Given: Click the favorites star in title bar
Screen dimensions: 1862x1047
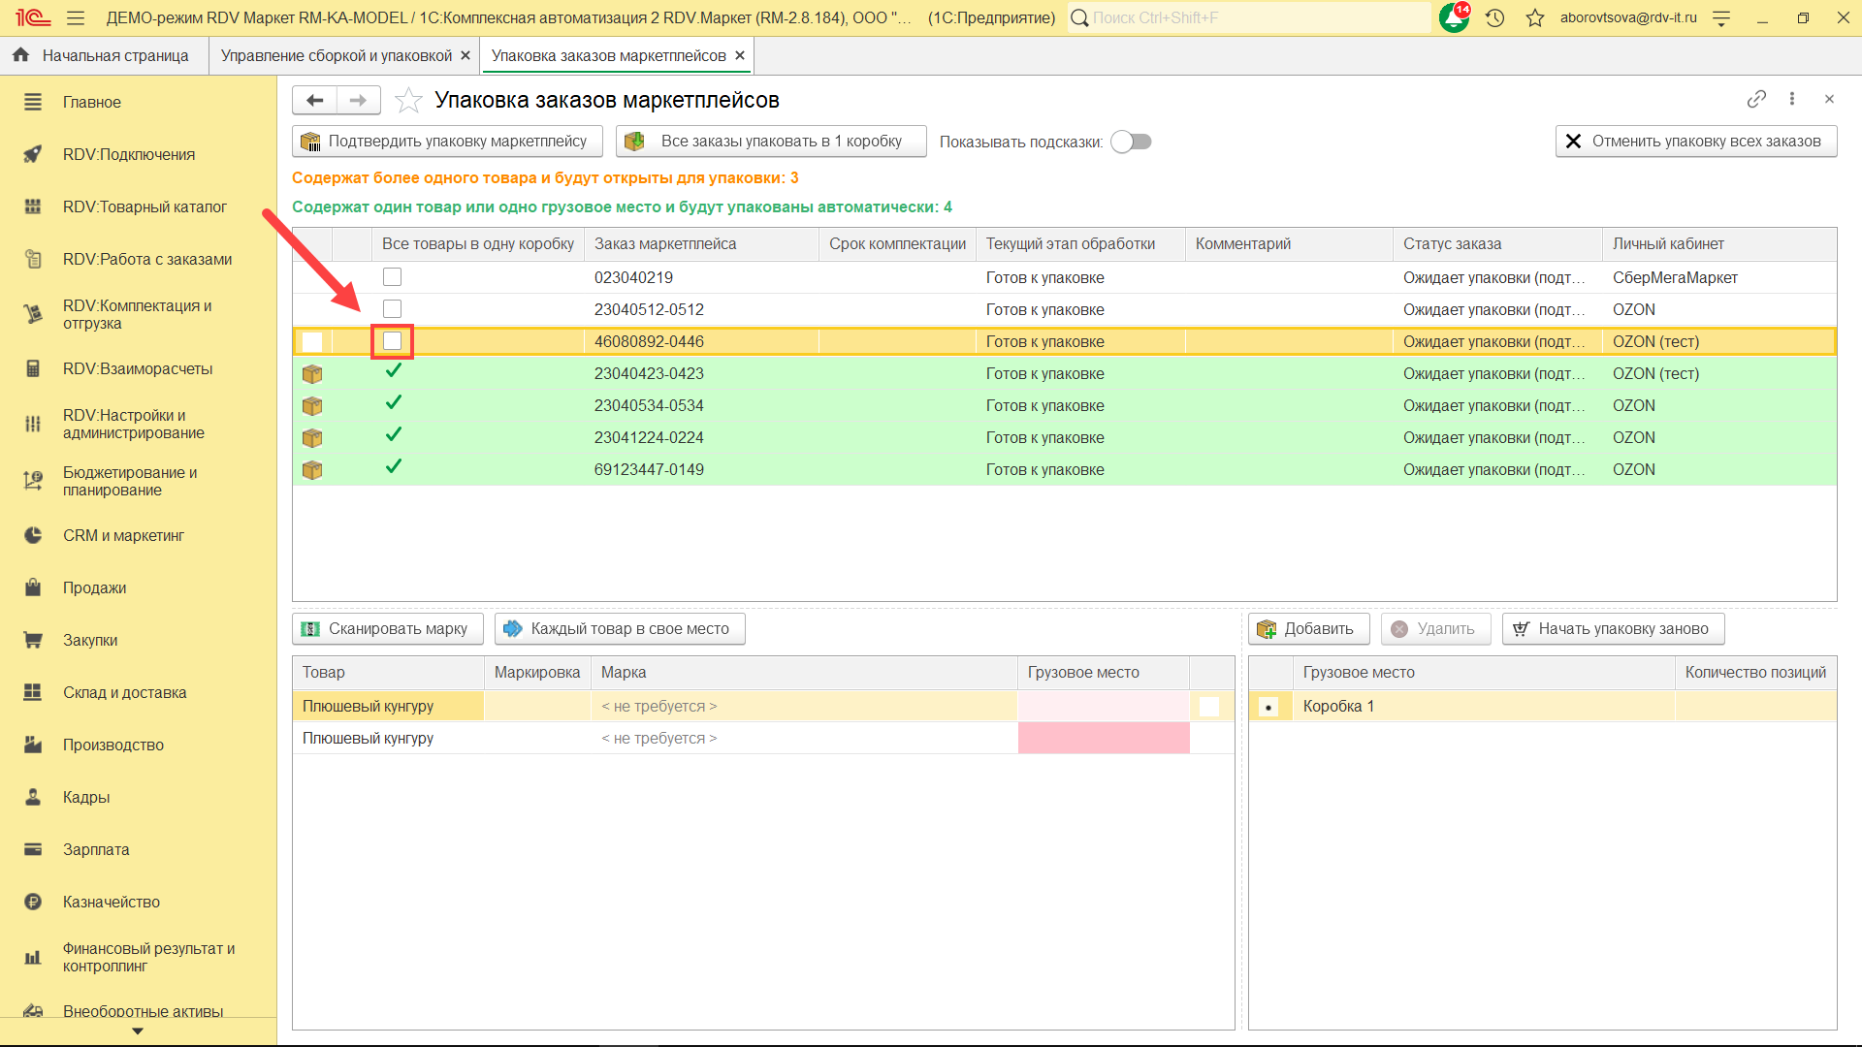Looking at the screenshot, I should point(1534,17).
